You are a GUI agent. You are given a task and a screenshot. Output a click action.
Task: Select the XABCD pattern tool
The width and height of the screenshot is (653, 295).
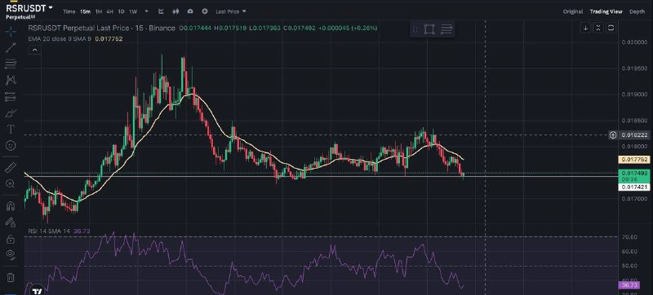[x=11, y=80]
